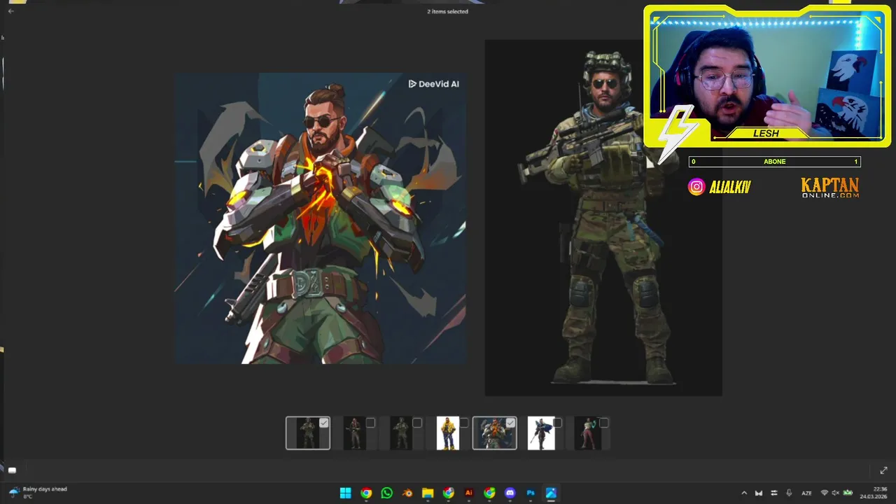Image resolution: width=896 pixels, height=504 pixels.
Task: Switch to Photoshop from the taskbar
Action: (531, 493)
